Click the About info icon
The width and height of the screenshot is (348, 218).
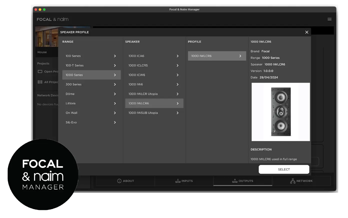(119, 181)
